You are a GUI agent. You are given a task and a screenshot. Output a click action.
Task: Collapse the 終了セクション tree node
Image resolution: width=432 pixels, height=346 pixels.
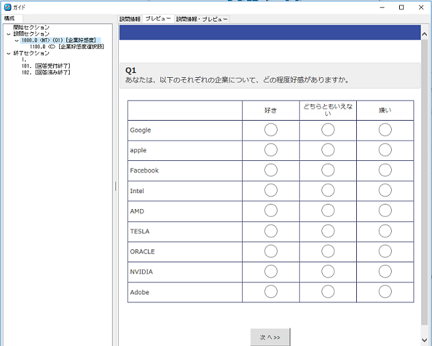pos(9,54)
